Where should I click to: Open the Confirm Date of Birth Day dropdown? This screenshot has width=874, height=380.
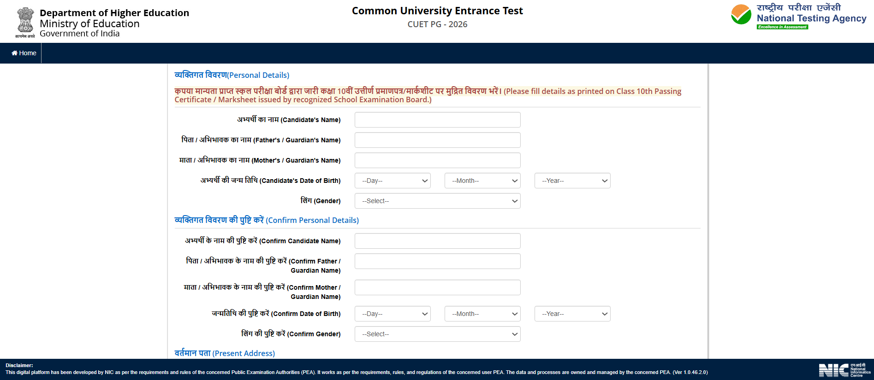click(x=392, y=314)
